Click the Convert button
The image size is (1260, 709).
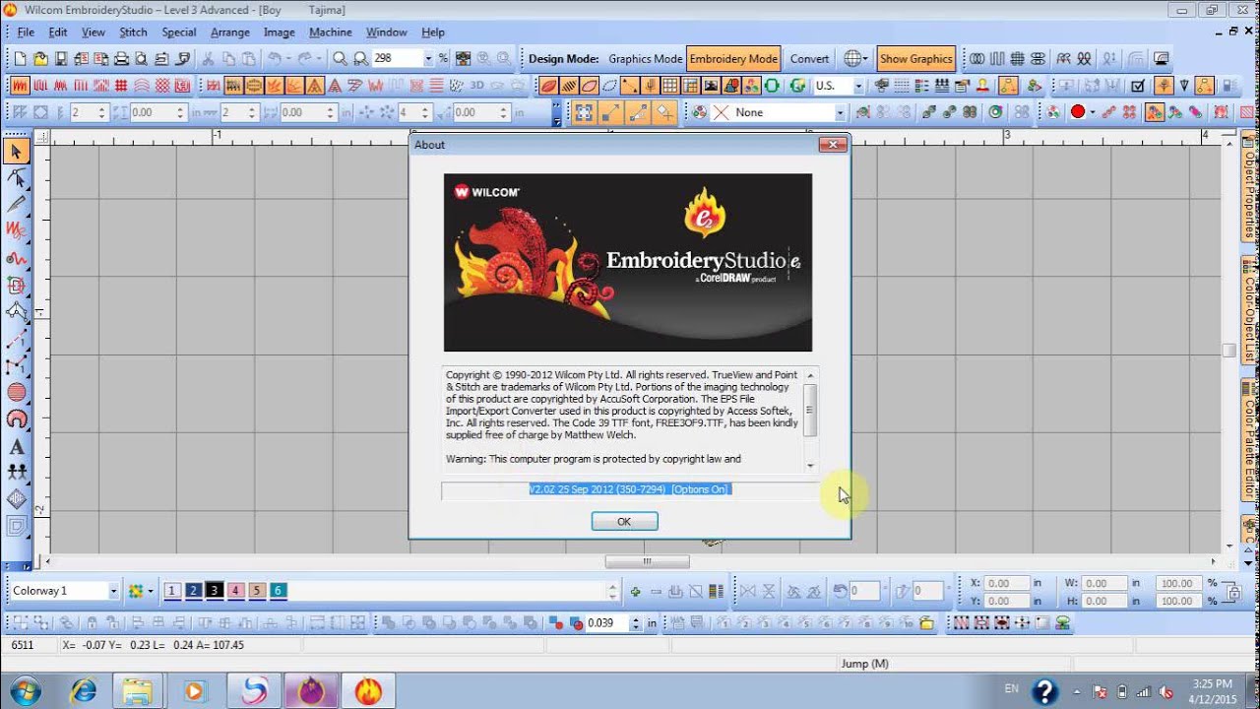coord(809,59)
